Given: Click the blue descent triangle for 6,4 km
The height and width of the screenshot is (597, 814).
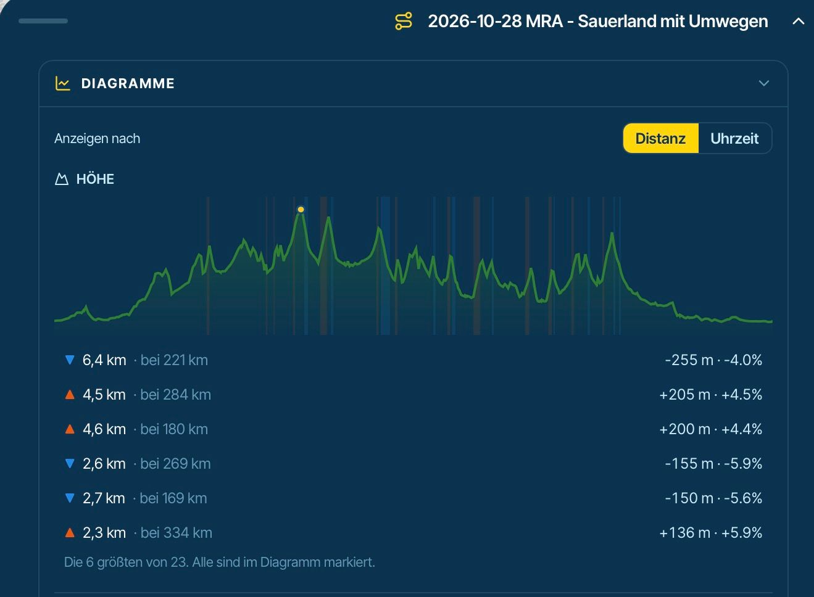Looking at the screenshot, I should tap(70, 360).
